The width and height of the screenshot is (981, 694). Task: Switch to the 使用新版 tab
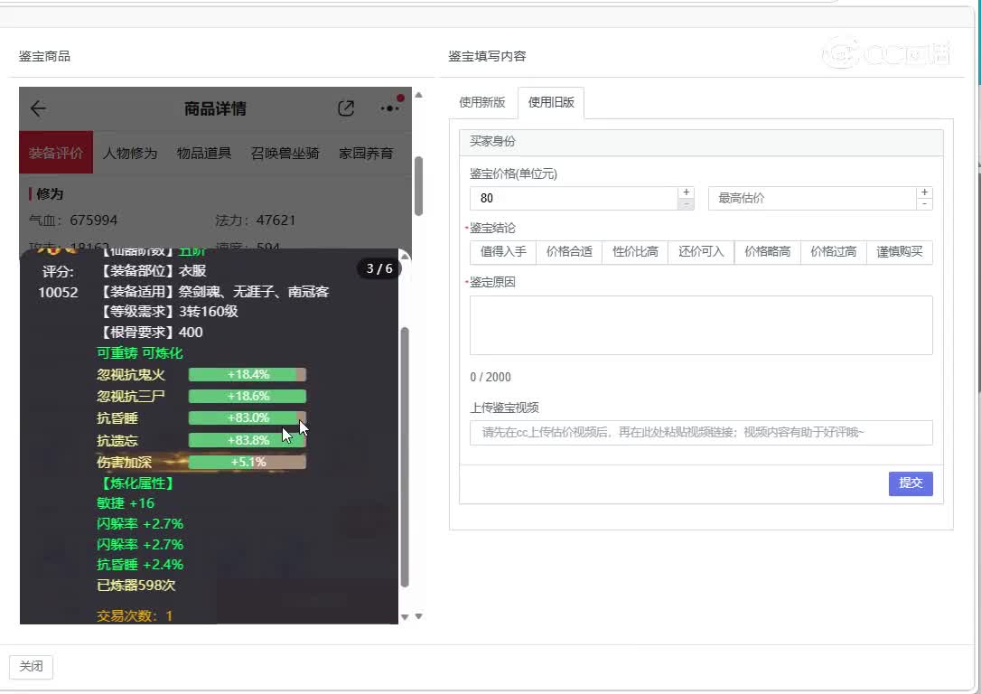[481, 102]
